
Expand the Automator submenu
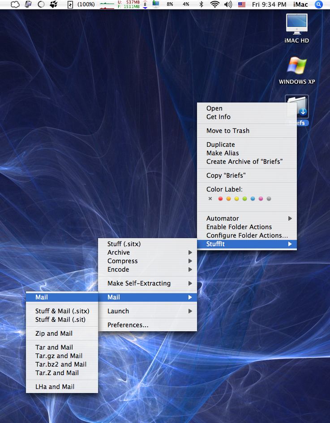[x=247, y=218]
